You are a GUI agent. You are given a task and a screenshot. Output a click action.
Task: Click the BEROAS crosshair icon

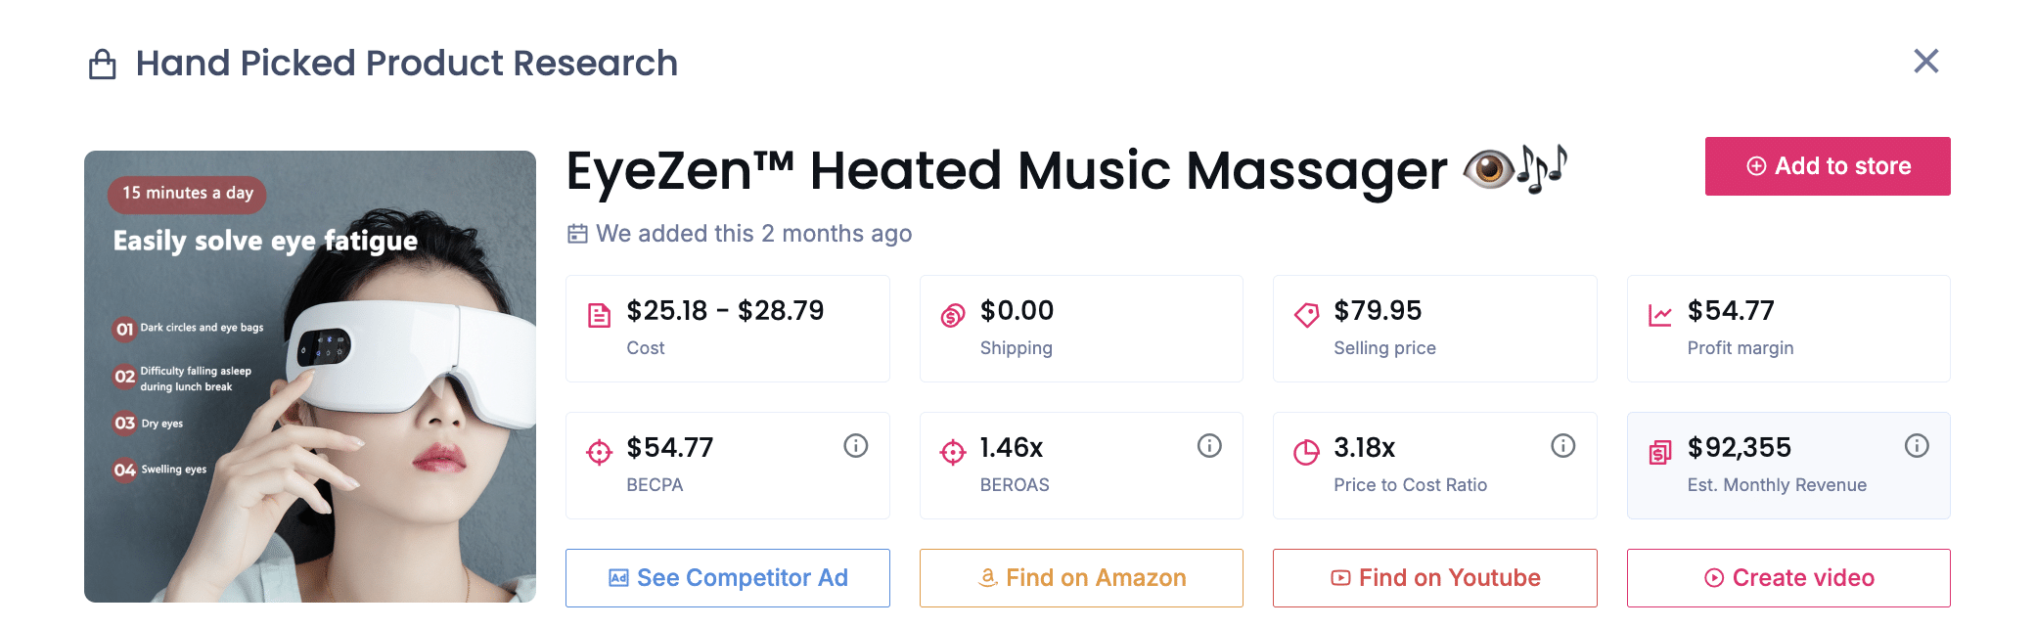tap(951, 449)
